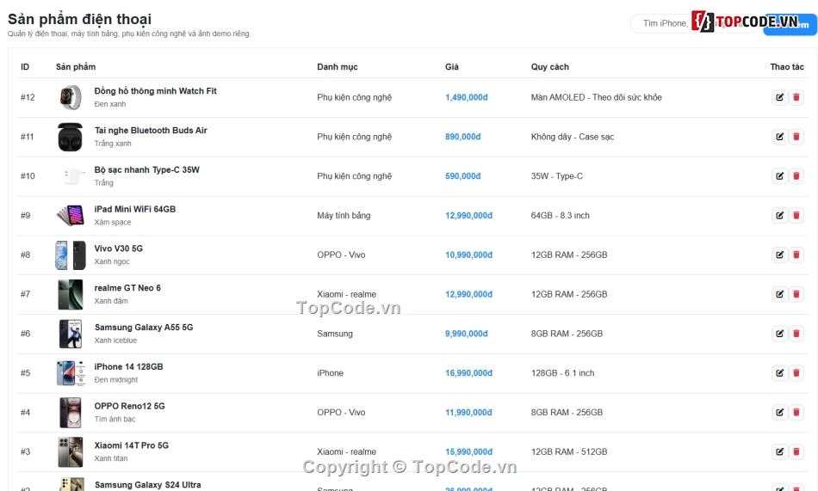Screen dimensions: 818x491
Task: Open the Bluetooth Buds Air thumbnail
Action: [x=71, y=137]
